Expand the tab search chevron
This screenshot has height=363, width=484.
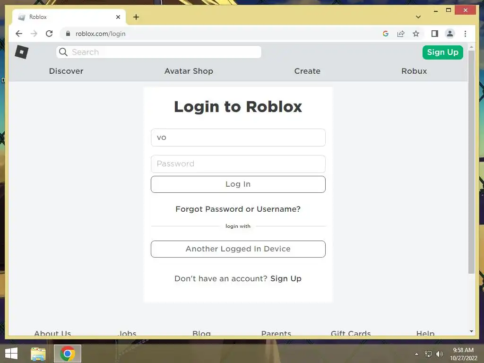pos(418,17)
